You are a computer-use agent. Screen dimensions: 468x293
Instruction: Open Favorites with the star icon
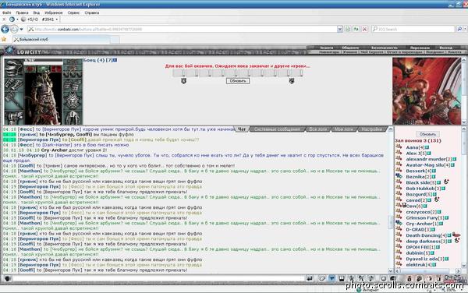tap(4, 39)
